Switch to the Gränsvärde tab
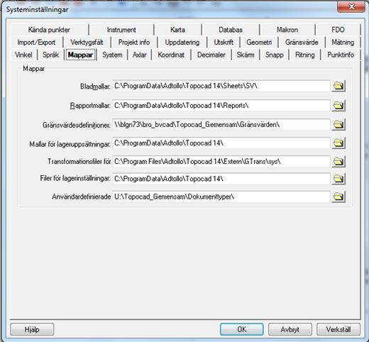This screenshot has width=369, height=342. [x=302, y=43]
